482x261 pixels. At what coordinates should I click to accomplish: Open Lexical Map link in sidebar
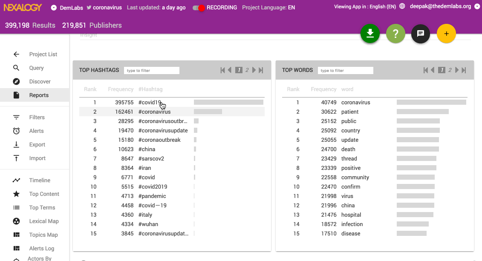43,221
